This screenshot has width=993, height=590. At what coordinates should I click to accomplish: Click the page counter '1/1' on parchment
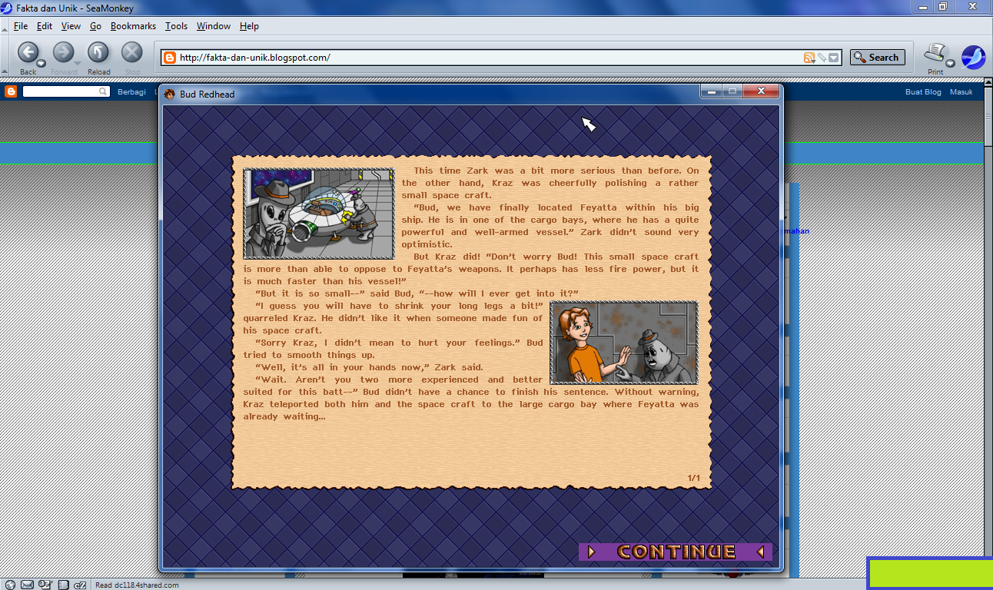[x=694, y=478]
